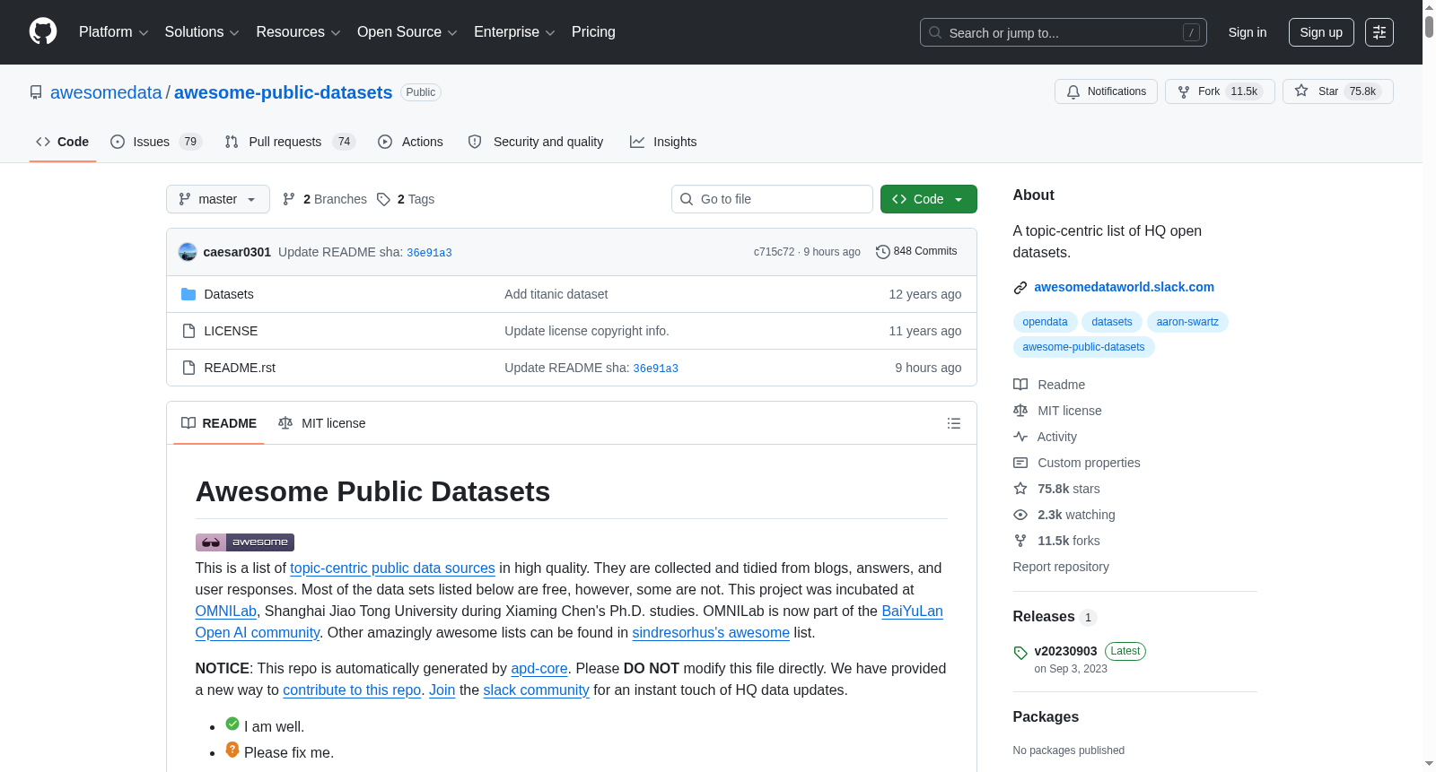Select the datasets topic tag

(x=1112, y=322)
